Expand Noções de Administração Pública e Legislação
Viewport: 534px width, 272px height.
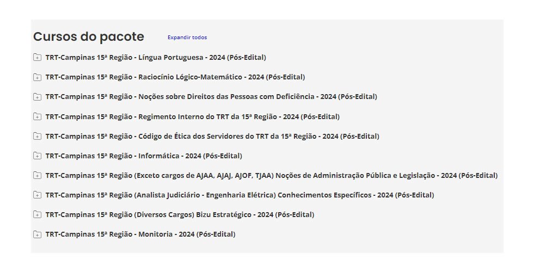272,175
